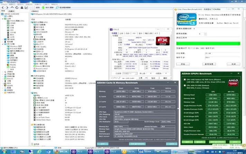Refresh the AIDA64 page with refresh icon
Image resolution: width=246 pixels, height=154 pixels.
pos(17,8)
